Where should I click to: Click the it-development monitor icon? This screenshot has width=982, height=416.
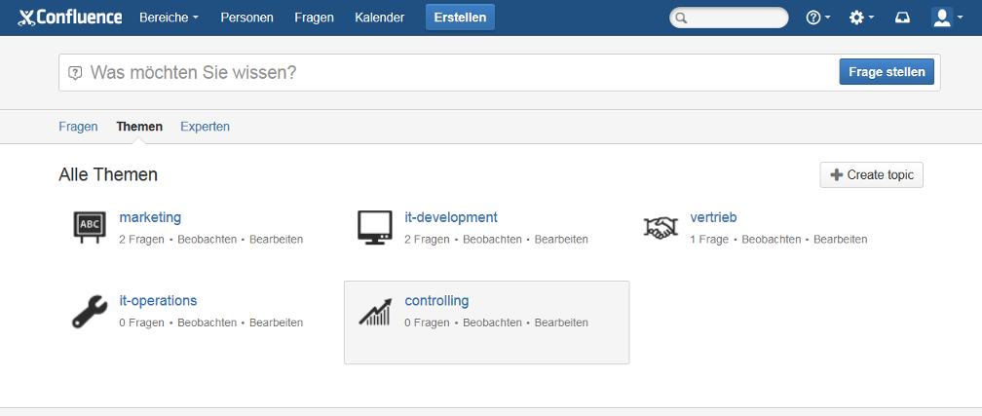click(374, 226)
